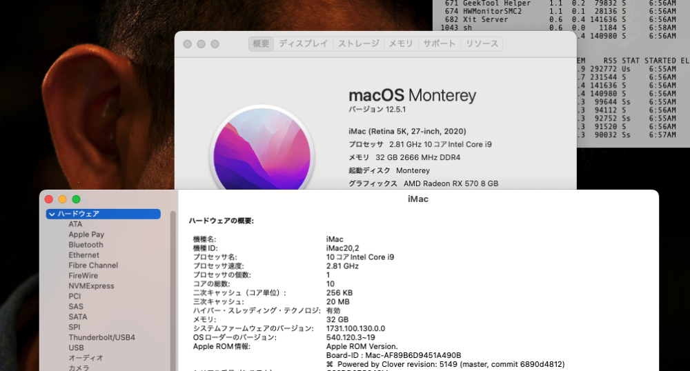The height and width of the screenshot is (371, 690).
Task: Open the ディスプレイ tab
Action: point(303,43)
